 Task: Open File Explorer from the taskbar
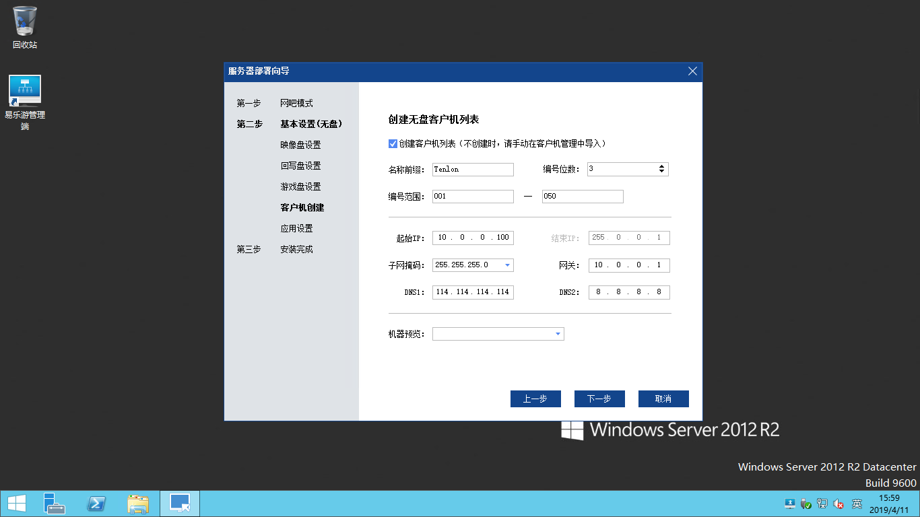coord(138,504)
